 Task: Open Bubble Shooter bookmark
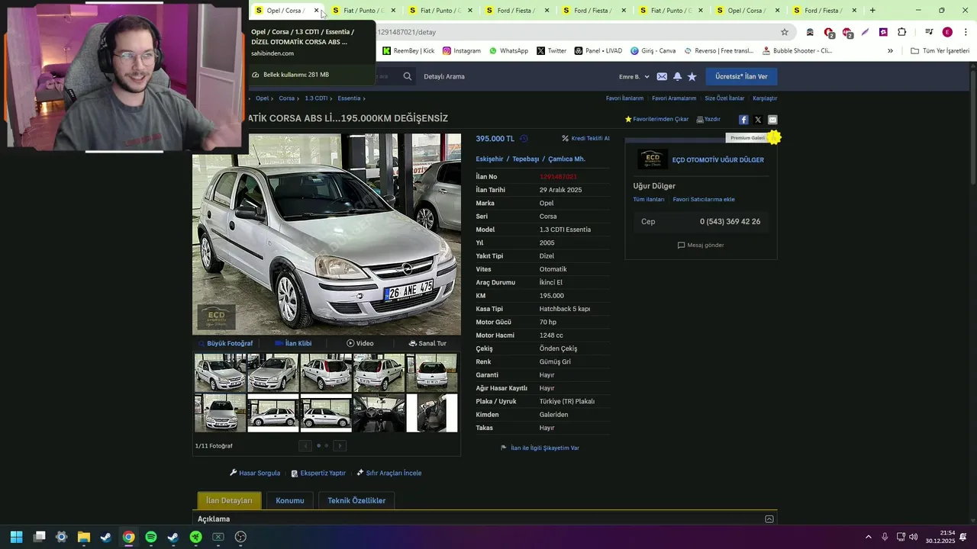click(x=797, y=51)
